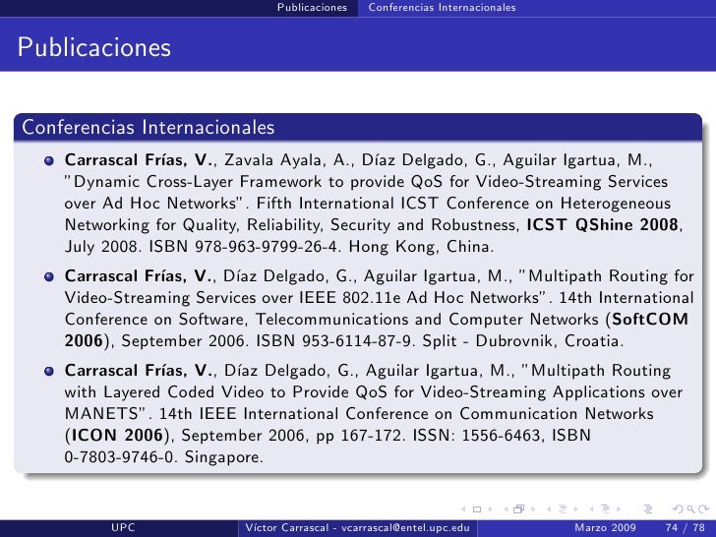Click the next frame arrow after frame icon
716x537 pixels.
click(x=533, y=509)
